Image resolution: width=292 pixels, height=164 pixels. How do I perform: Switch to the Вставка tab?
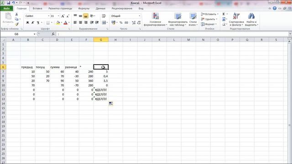tap(37, 8)
